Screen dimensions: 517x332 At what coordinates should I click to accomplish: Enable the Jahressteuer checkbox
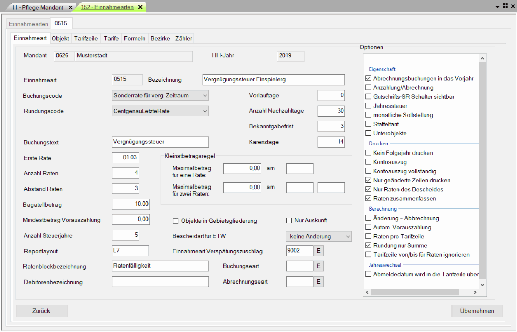tap(368, 106)
